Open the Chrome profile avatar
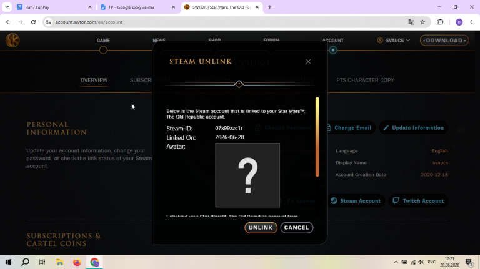This screenshot has height=269, width=480. (459, 22)
